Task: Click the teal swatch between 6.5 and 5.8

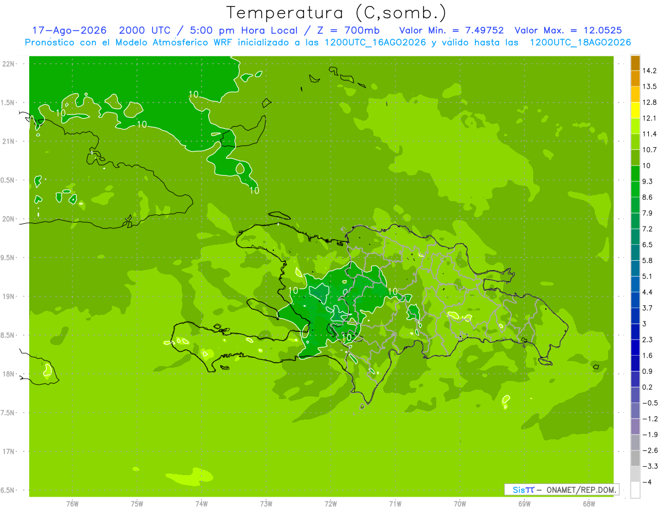Action: tap(635, 252)
